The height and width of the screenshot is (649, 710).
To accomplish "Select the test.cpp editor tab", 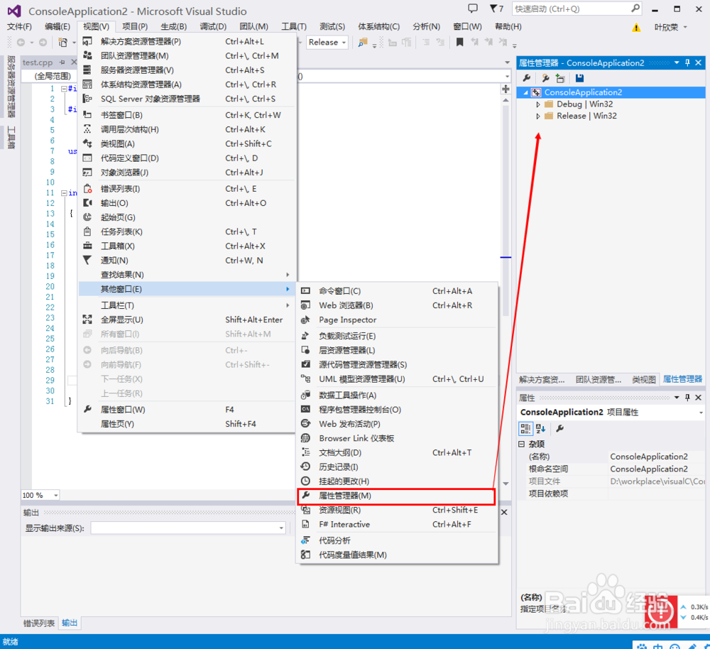I will click(x=38, y=62).
